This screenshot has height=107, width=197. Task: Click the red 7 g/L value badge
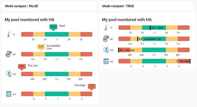click(92, 87)
